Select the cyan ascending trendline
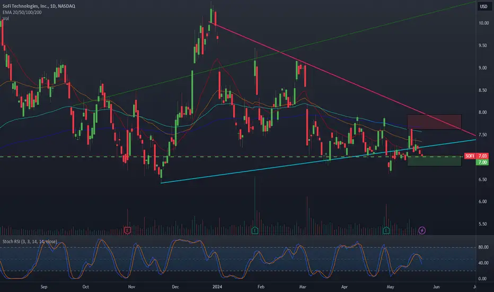Screen dimensions: 494x292 [x=318, y=161]
